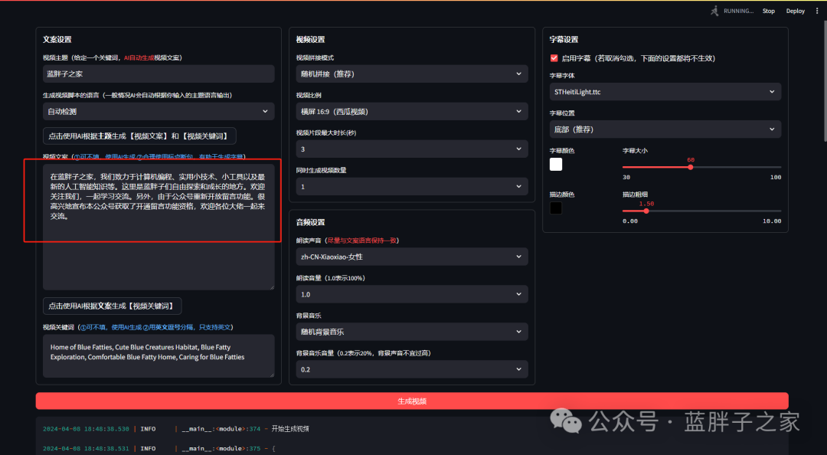The height and width of the screenshot is (455, 827).
Task: Open the 生成视频脚本的语言 dropdown
Action: pos(158,112)
